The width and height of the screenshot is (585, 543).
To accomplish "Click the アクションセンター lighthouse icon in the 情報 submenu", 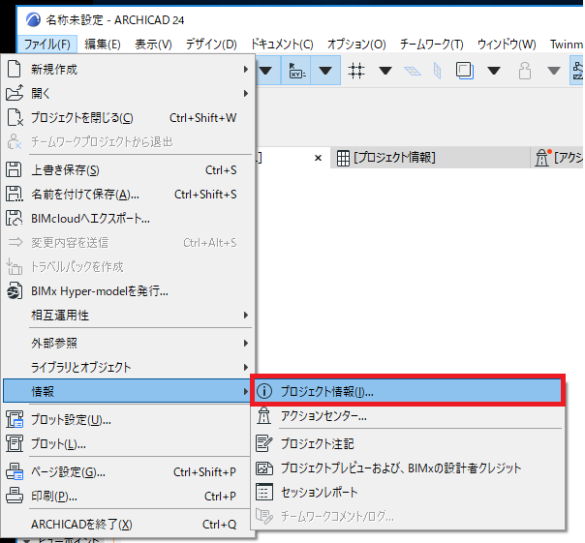I will click(x=263, y=415).
